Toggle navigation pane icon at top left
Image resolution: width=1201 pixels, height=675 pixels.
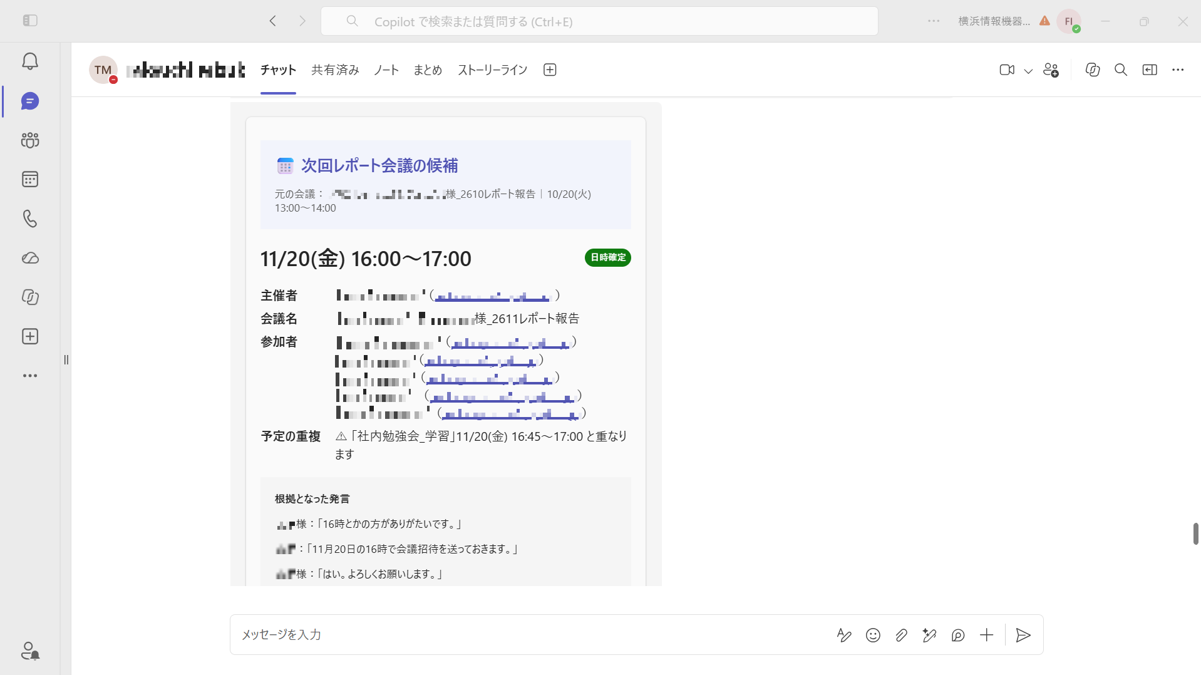tap(30, 21)
